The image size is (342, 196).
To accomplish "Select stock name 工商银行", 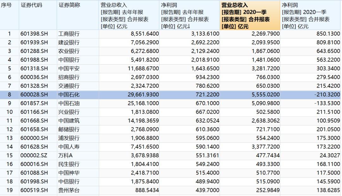I will 69,34.
